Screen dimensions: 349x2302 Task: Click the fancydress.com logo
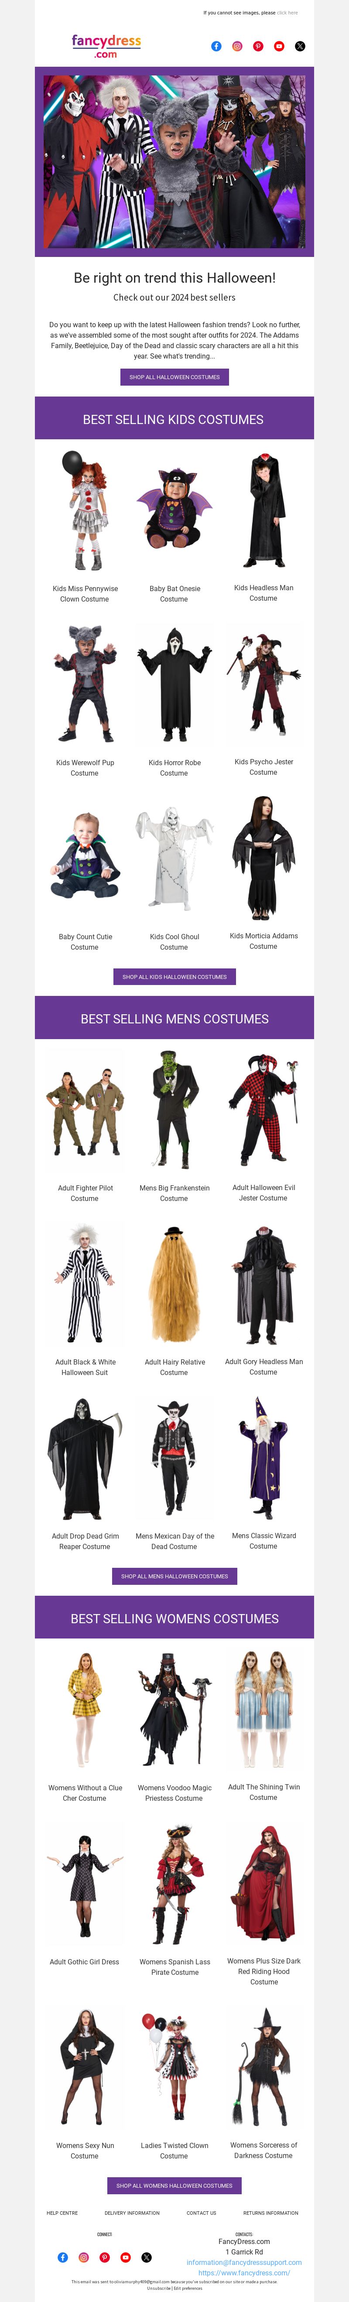click(106, 45)
